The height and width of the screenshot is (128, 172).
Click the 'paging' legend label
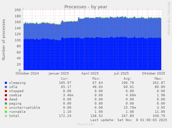click(15, 104)
